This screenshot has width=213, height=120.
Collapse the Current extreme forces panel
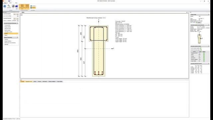[x=209, y=64]
